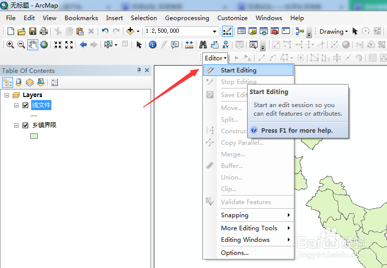Click the 线文件 line symbol swatch
The image size is (387, 268).
pos(34,116)
